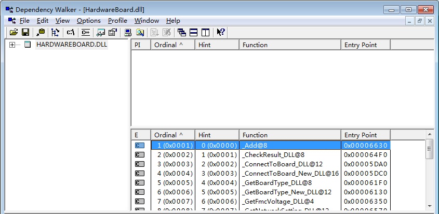Click the module icon beside HARDWAREBOARD.DLL
This screenshot has height=214, width=439.
tap(28, 45)
